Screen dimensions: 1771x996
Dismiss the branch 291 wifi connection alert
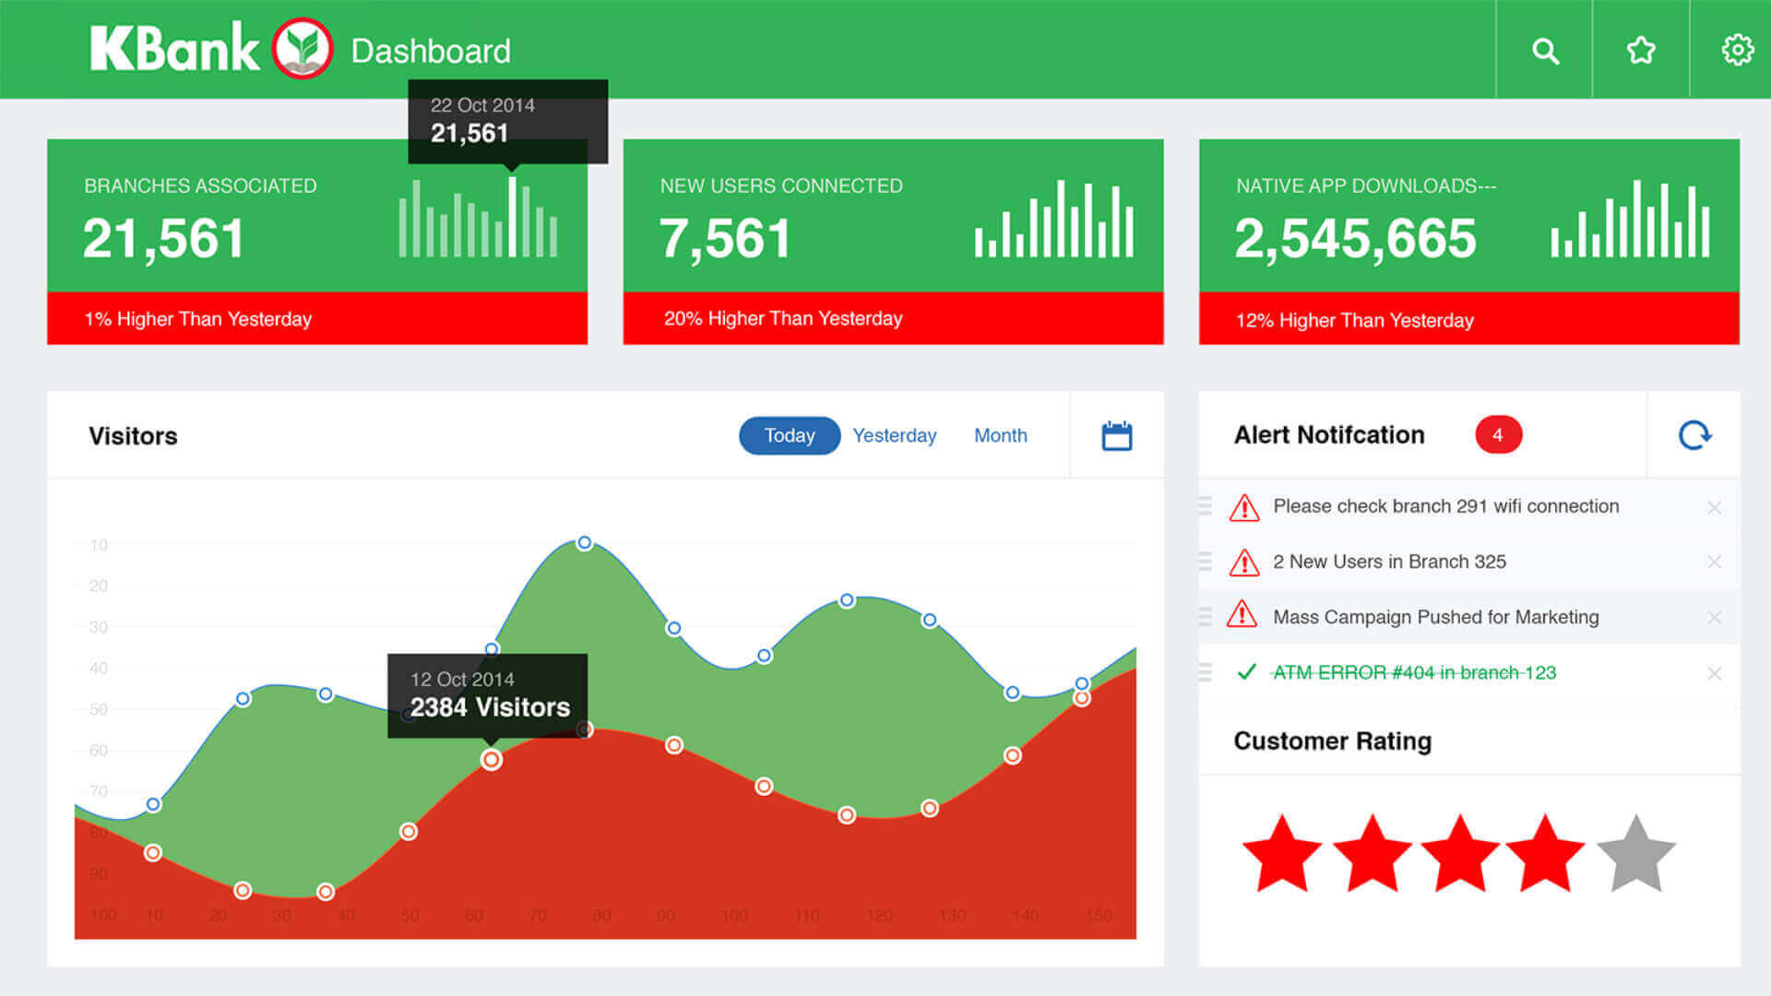[x=1714, y=507]
